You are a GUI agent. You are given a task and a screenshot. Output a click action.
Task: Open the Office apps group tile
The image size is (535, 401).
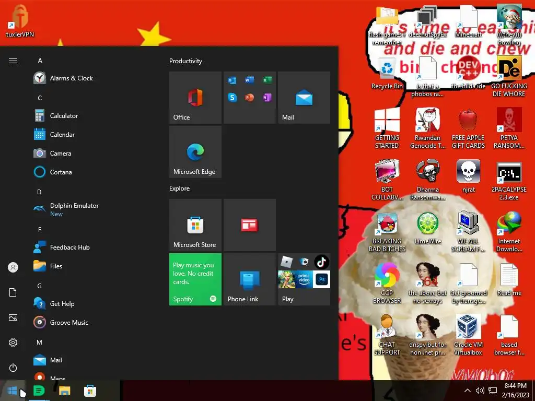coord(249,98)
